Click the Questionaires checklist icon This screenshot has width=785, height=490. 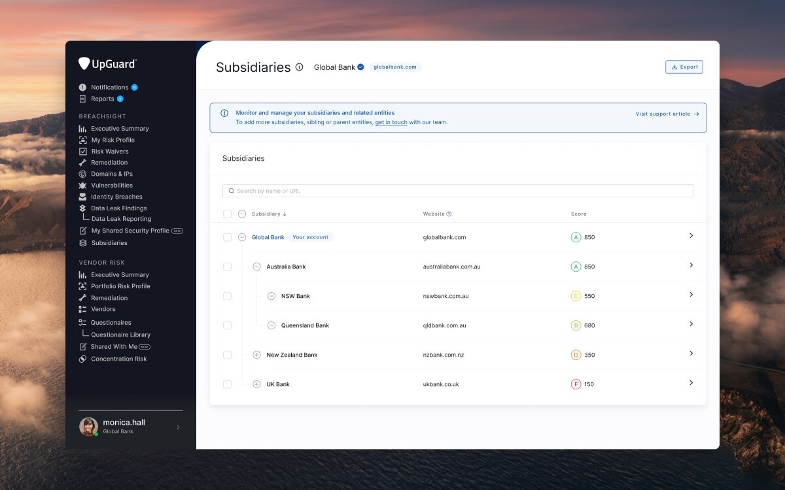pos(82,323)
